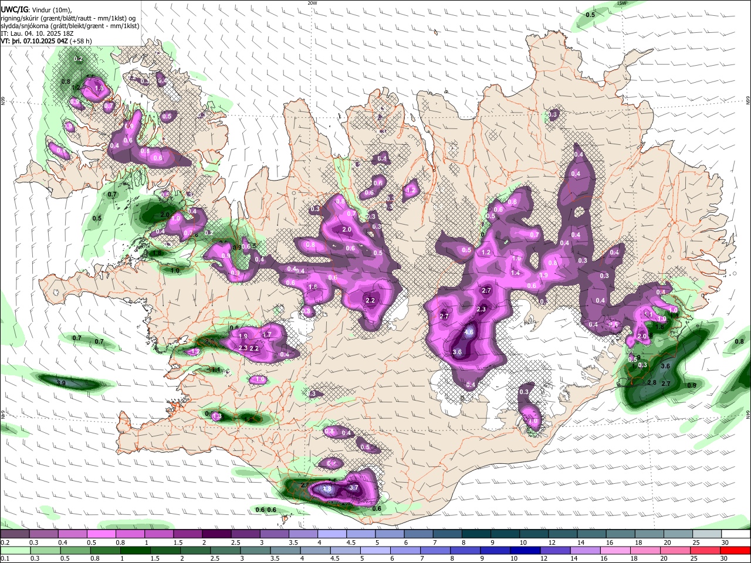Pick the bright pink swatch above 0.5 on the snow scale

(x=101, y=534)
